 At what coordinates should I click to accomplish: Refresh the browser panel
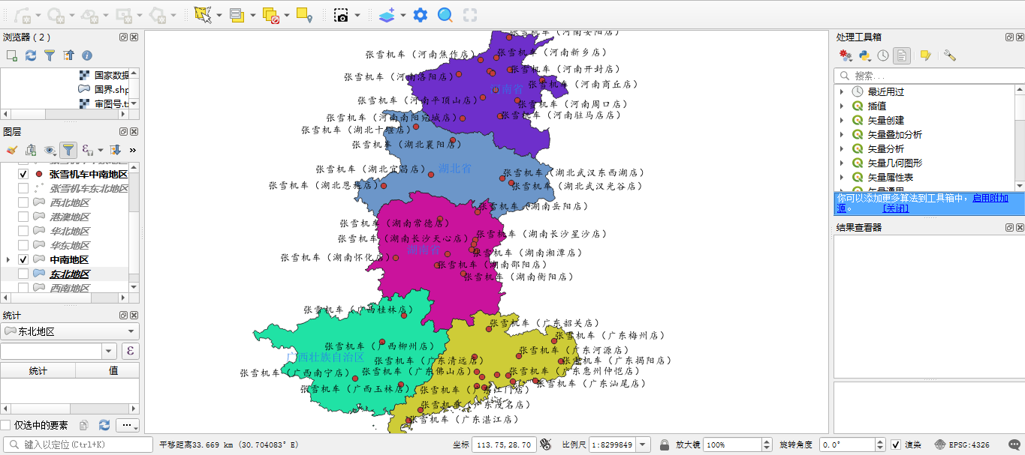(31, 55)
